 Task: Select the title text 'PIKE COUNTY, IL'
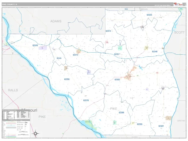tap(10, 4)
